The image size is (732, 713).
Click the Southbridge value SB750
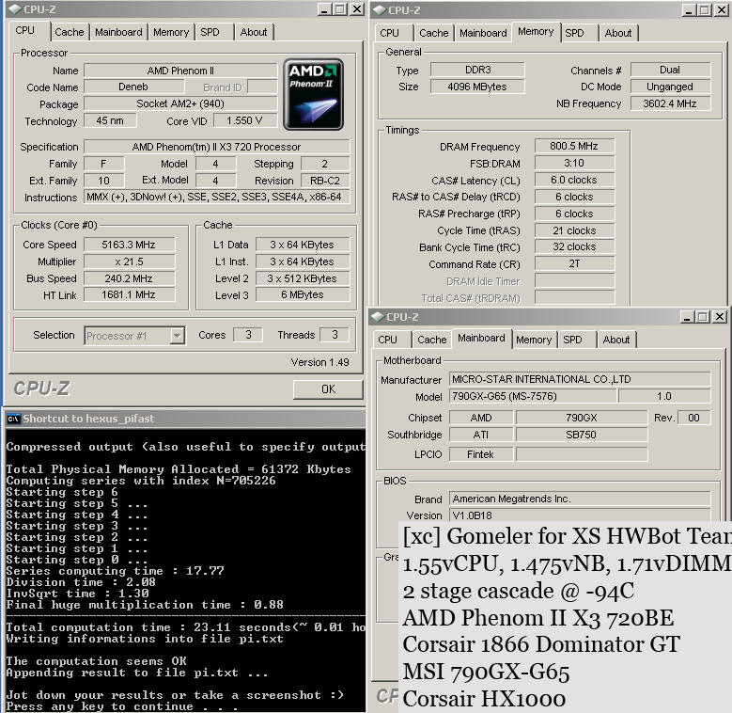click(582, 435)
